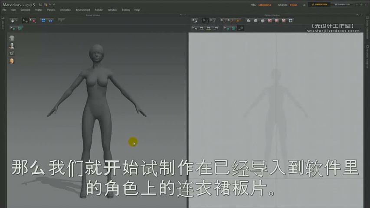The height and width of the screenshot is (208, 370).
Task: Select the Edit Curve Point tool
Action: click(x=230, y=21)
